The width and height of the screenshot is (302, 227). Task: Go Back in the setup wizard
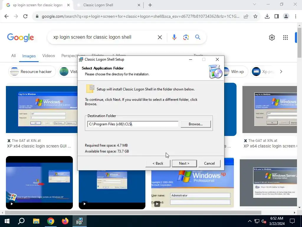[x=158, y=163]
